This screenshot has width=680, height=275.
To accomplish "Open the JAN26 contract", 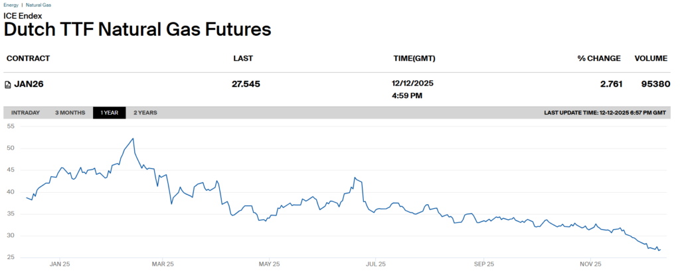I will click(29, 84).
